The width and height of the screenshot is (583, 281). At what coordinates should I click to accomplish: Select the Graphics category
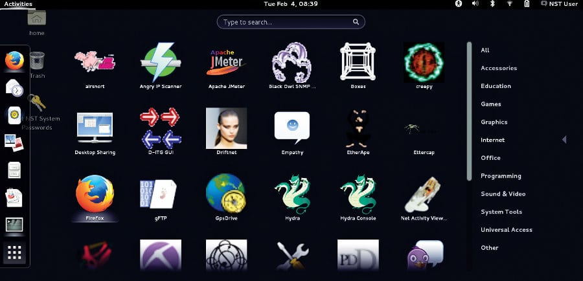tap(494, 122)
